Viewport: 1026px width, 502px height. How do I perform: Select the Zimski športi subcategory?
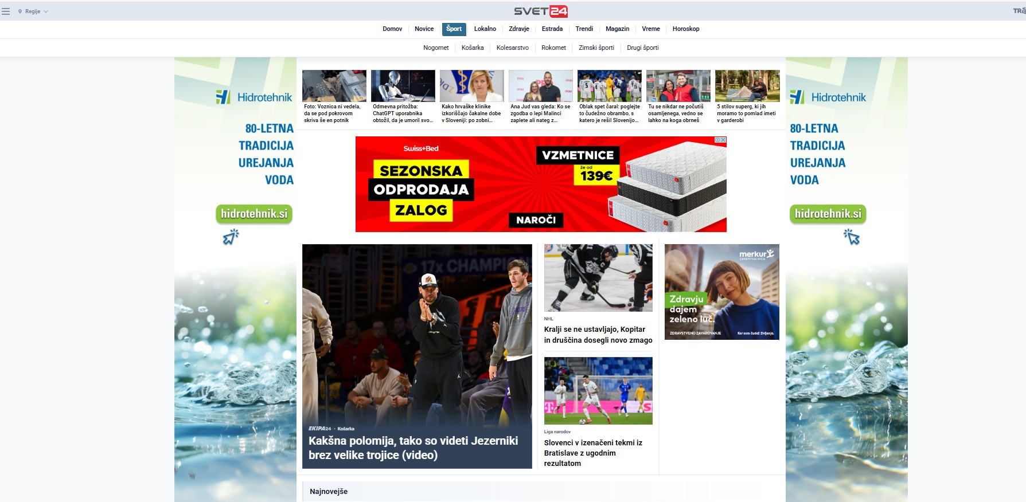tap(596, 48)
